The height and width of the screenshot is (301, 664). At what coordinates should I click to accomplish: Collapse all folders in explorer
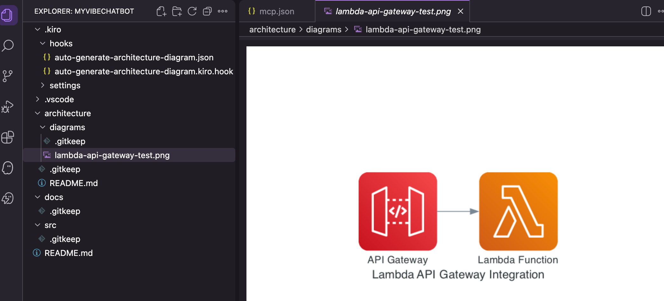click(207, 11)
